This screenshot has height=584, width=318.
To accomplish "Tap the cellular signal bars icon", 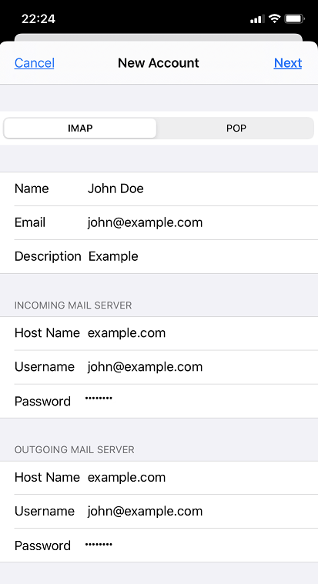I will pyautogui.click(x=257, y=18).
